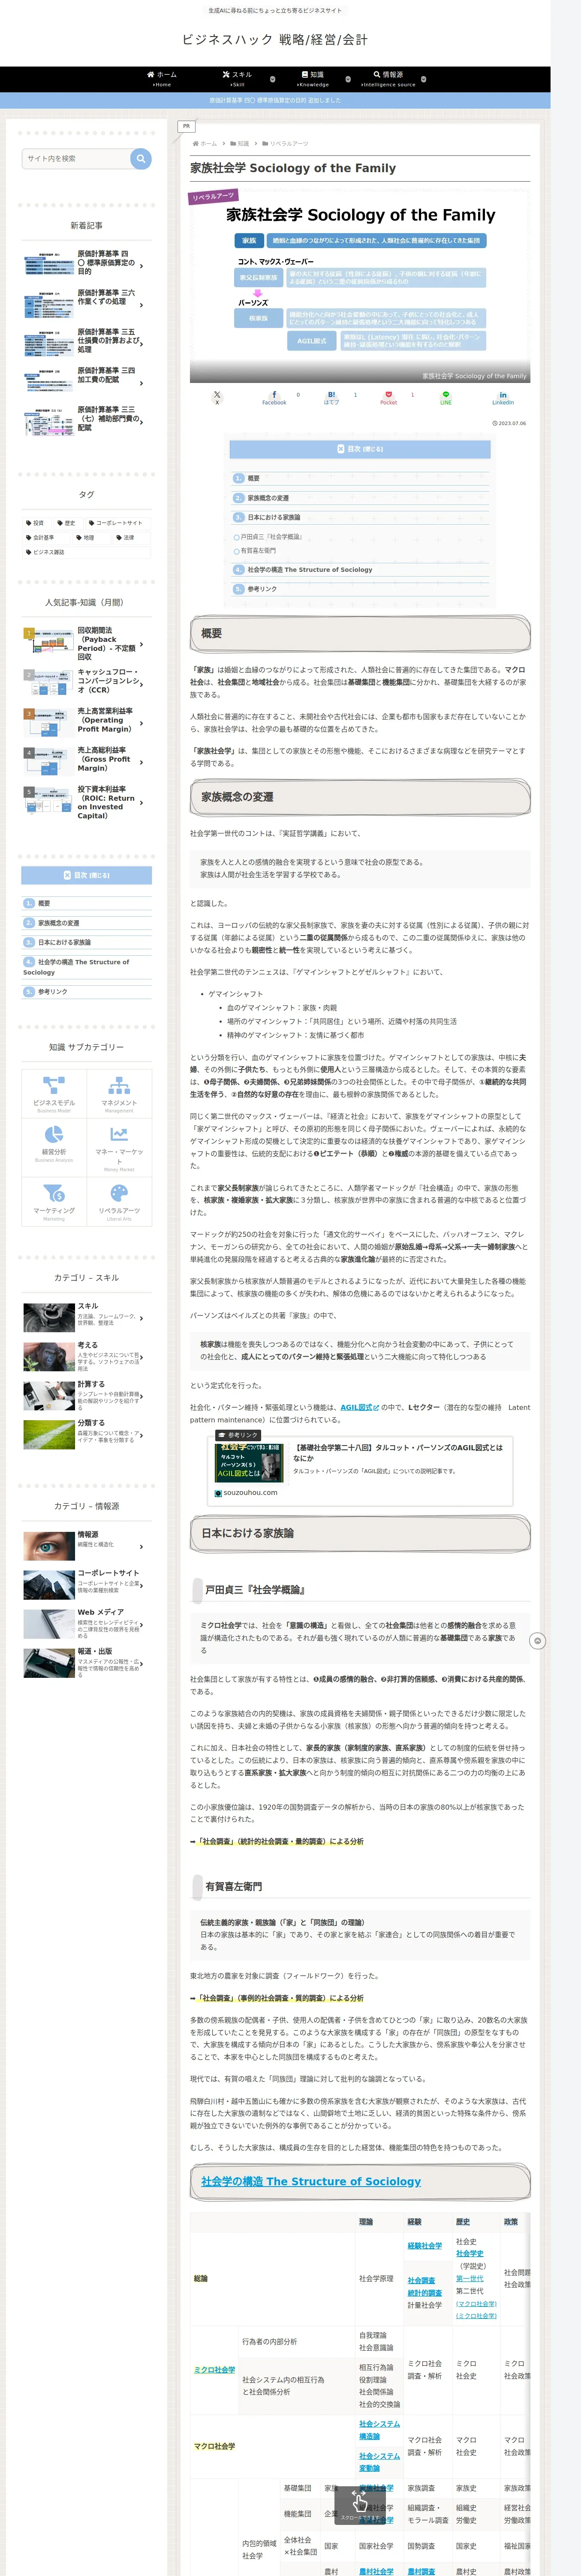Image resolution: width=581 pixels, height=2576 pixels.
Task: Open the 回収期間法 (Payback Period) popular article
Action: pos(87,644)
